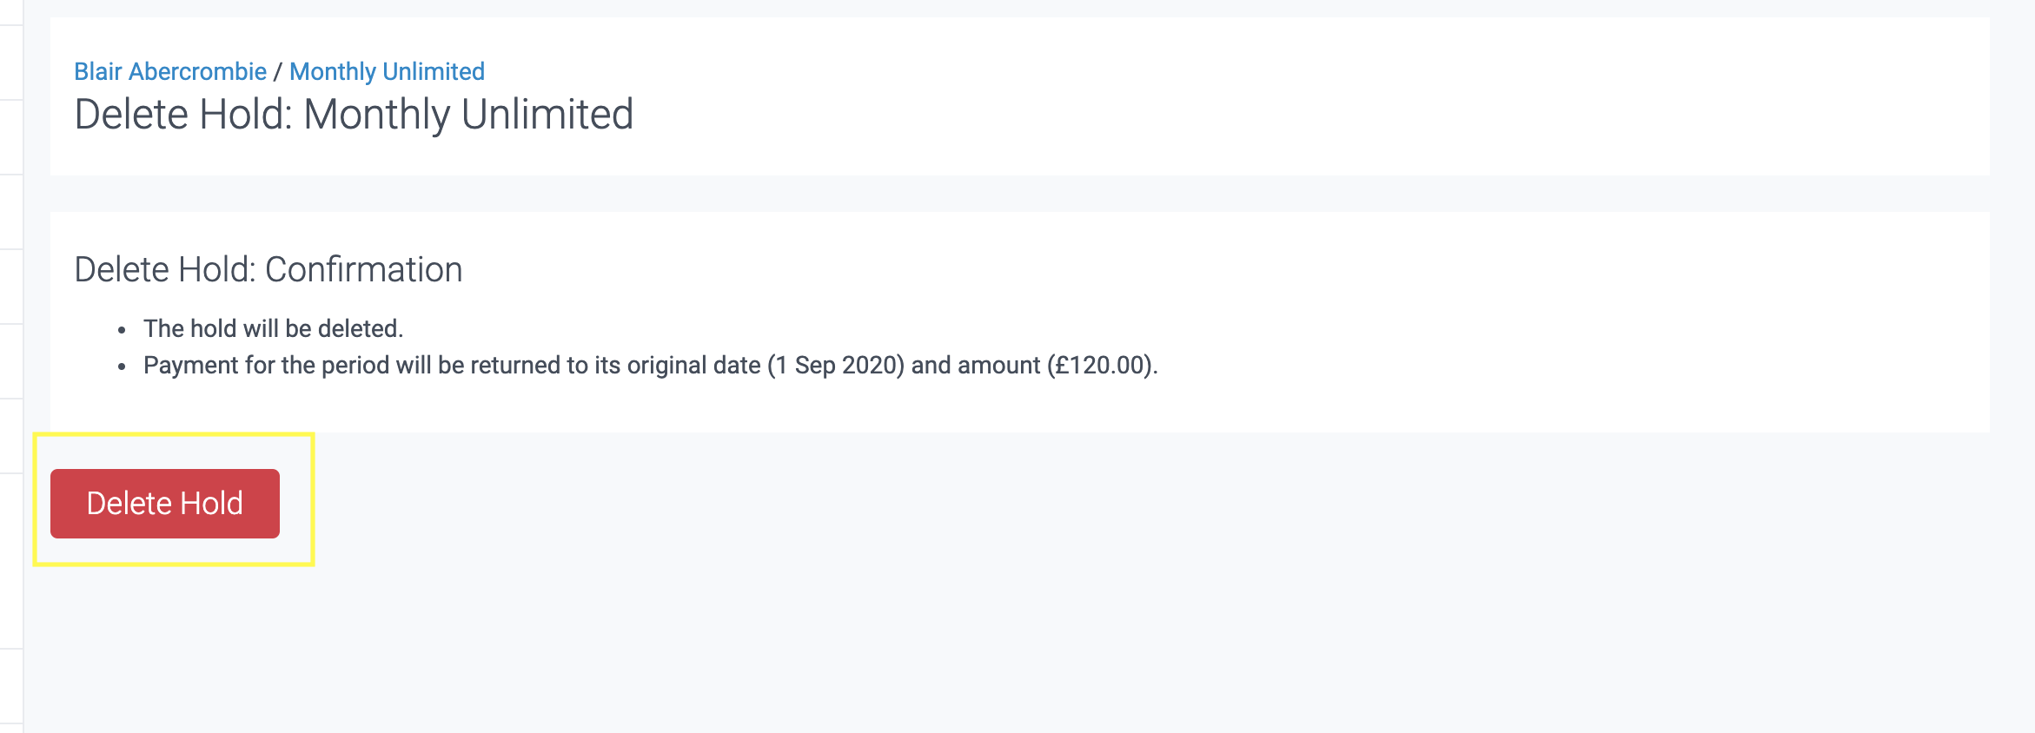The width and height of the screenshot is (2035, 733).
Task: Click the 'Delete Hold: Monthly Unlimited' page title
Action: point(354,115)
